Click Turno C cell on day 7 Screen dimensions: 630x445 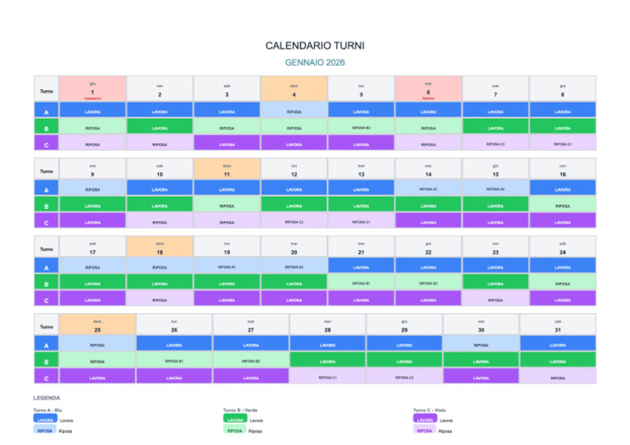tap(495, 143)
